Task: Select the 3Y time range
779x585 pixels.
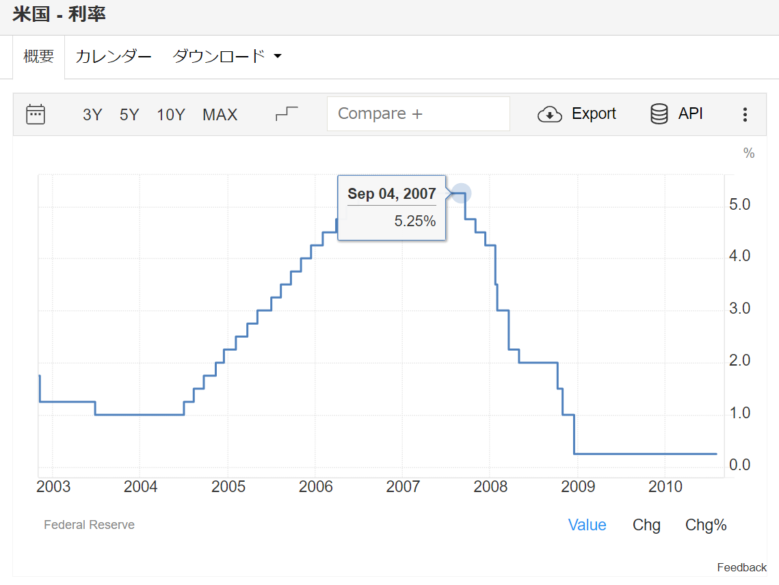Action: coord(92,115)
